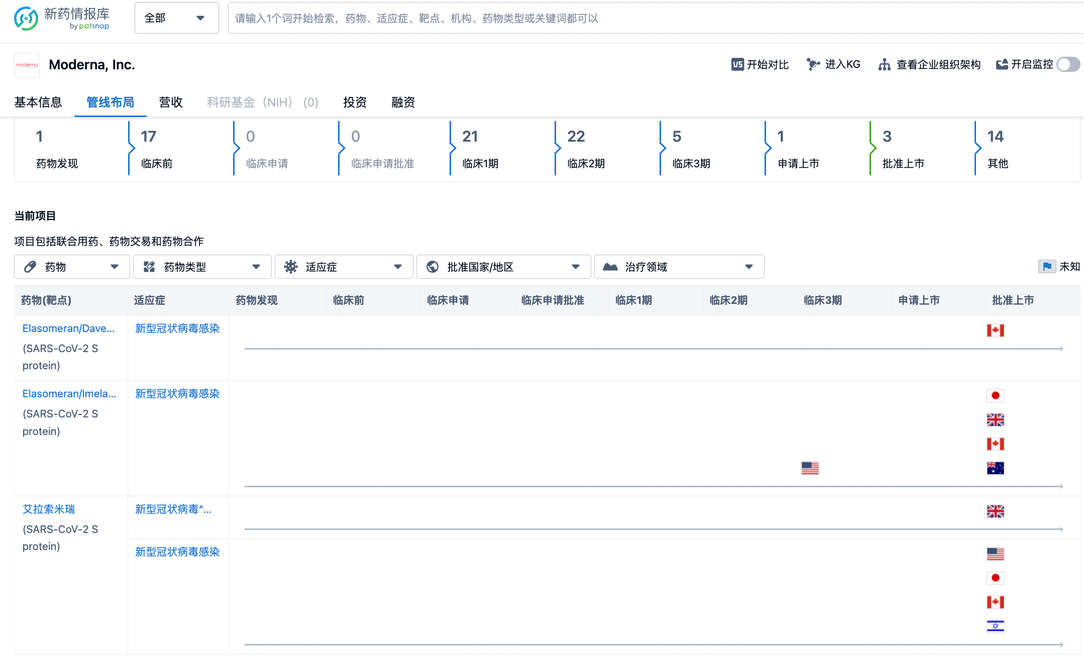The width and height of the screenshot is (1084, 657).
Task: Expand the 药物类型 filter dropdown
Action: click(202, 267)
